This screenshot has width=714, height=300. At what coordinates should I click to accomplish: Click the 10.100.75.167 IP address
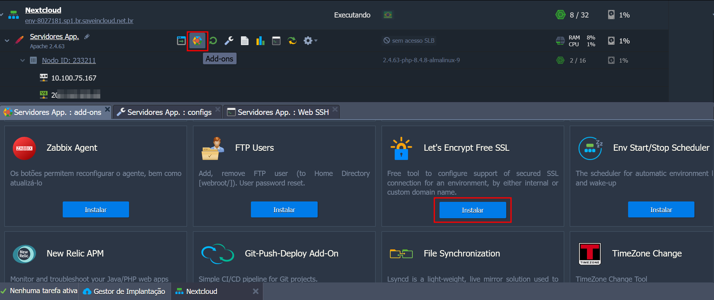click(x=74, y=78)
